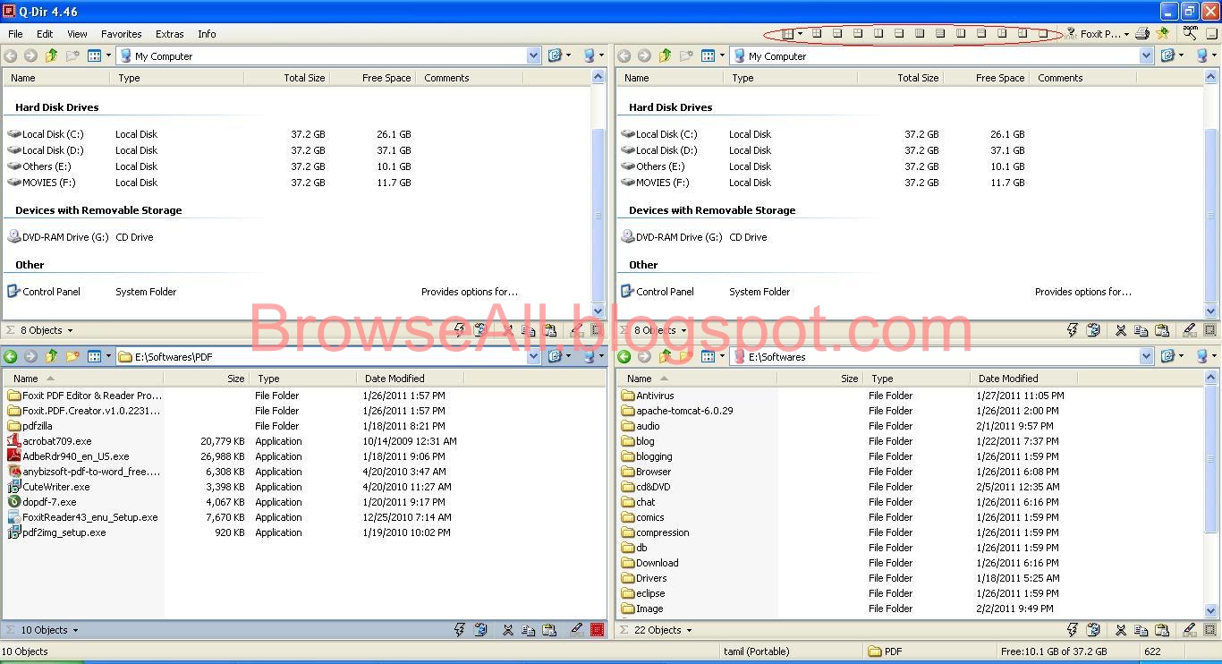Select Control Panel in upper-left pane
Image resolution: width=1222 pixels, height=664 pixels.
[x=44, y=292]
